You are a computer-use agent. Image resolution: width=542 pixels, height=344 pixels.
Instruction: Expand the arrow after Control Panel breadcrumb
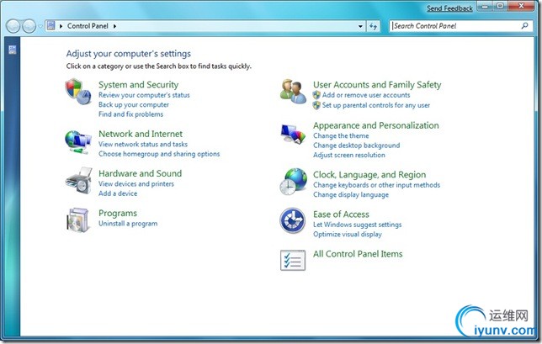tap(114, 26)
